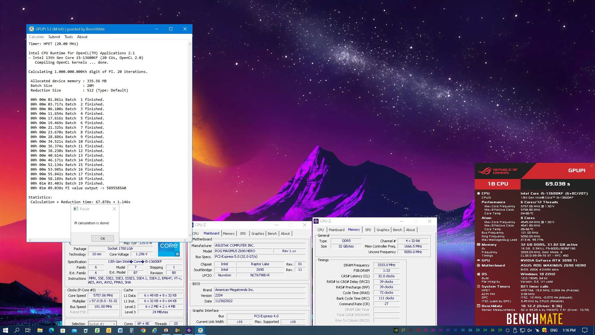The height and width of the screenshot is (335, 595).
Task: Open Microsoft Store from the taskbar
Action: point(63,330)
